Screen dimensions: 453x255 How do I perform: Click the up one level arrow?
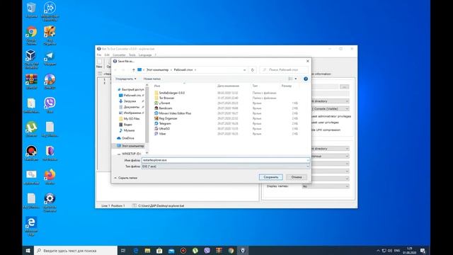(133, 70)
